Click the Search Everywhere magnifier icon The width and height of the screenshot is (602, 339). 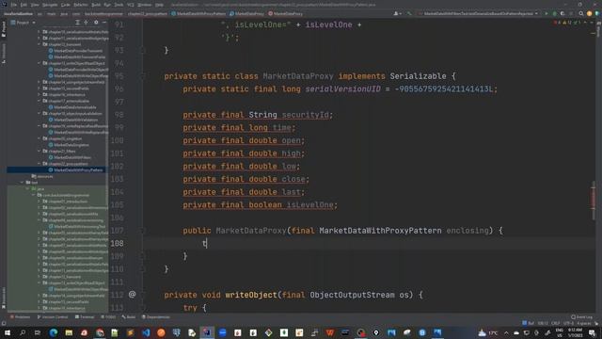point(581,13)
